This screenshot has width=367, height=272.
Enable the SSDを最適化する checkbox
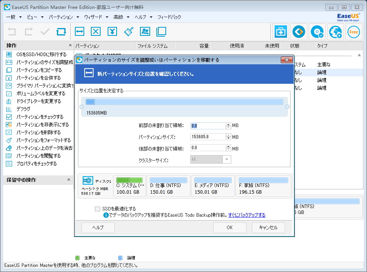pyautogui.click(x=98, y=209)
